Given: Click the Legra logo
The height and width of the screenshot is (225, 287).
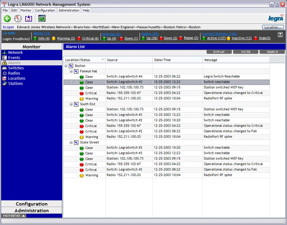Looking at the screenshot, I should click(x=276, y=18).
